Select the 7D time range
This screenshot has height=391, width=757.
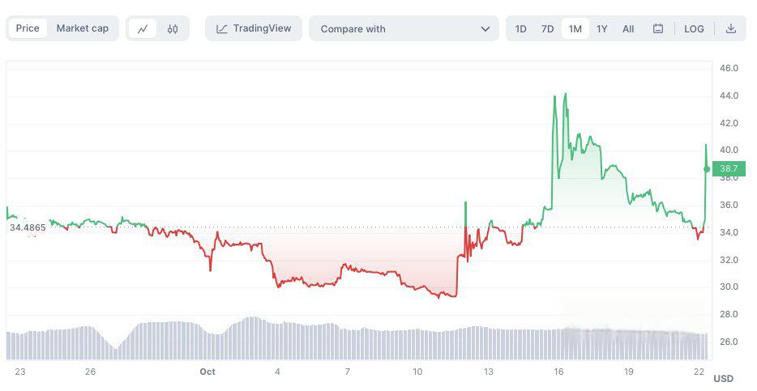548,29
